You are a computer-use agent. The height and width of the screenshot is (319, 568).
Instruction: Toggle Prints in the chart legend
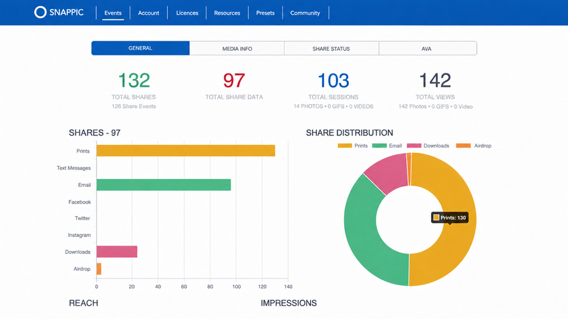point(352,145)
